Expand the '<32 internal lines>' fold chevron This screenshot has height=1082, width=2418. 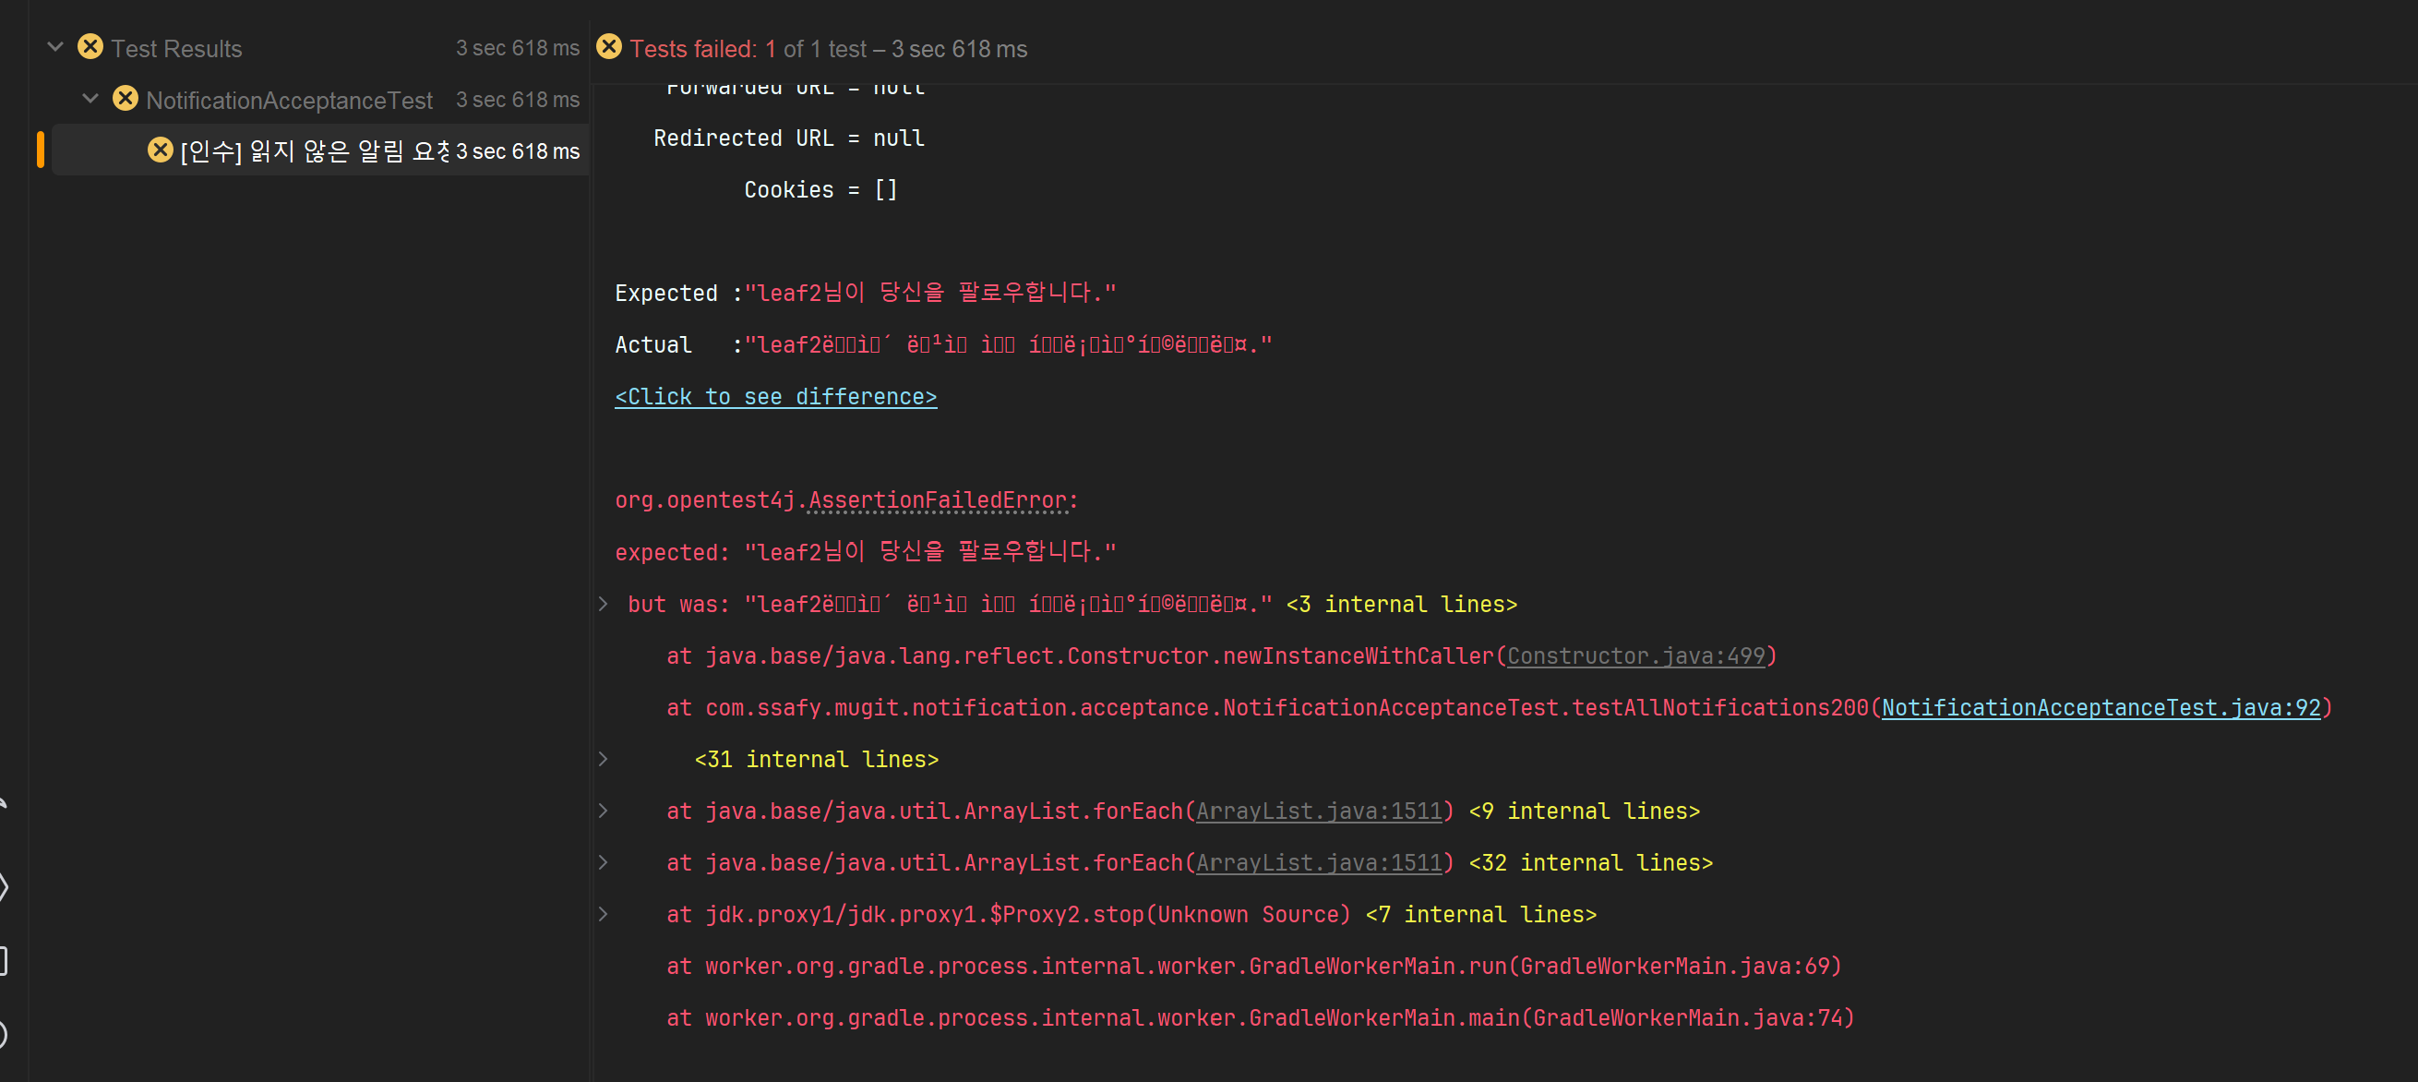click(x=604, y=862)
